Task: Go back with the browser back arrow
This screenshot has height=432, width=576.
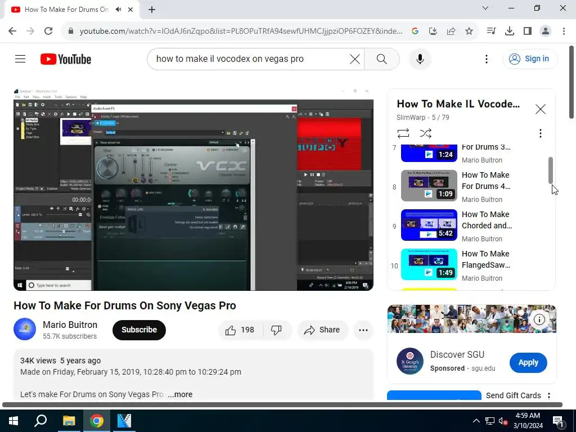Action: click(x=12, y=31)
